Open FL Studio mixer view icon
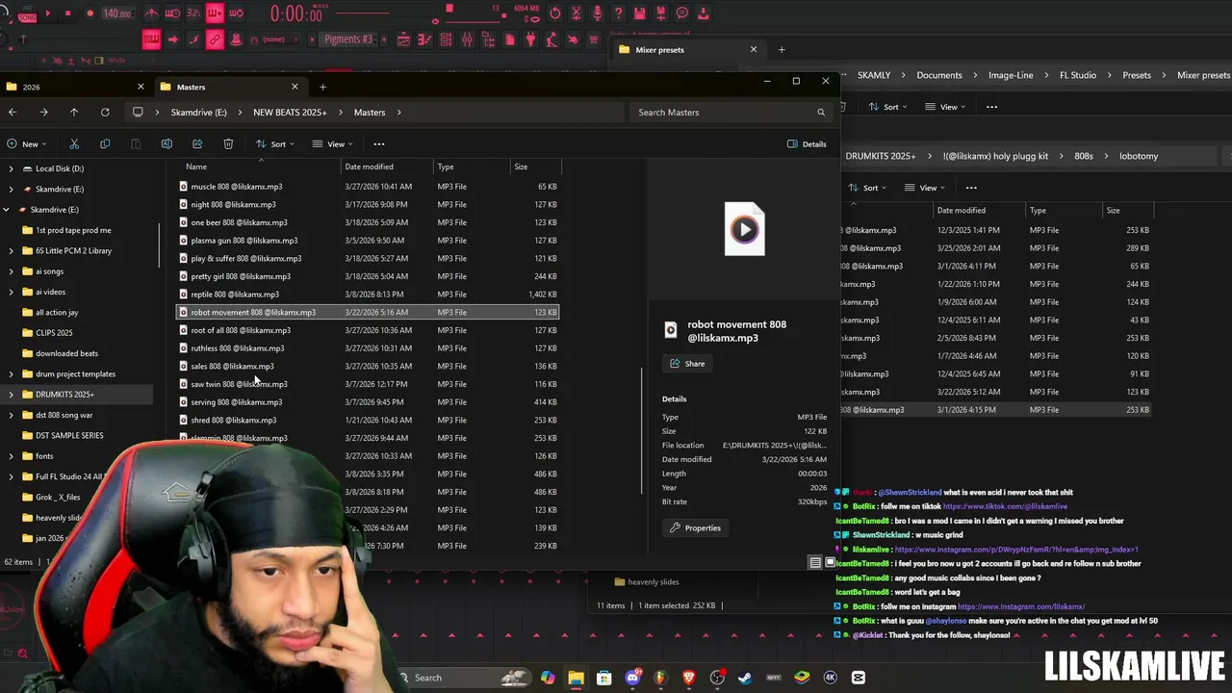Viewport: 1232px width, 693px height. (x=467, y=39)
